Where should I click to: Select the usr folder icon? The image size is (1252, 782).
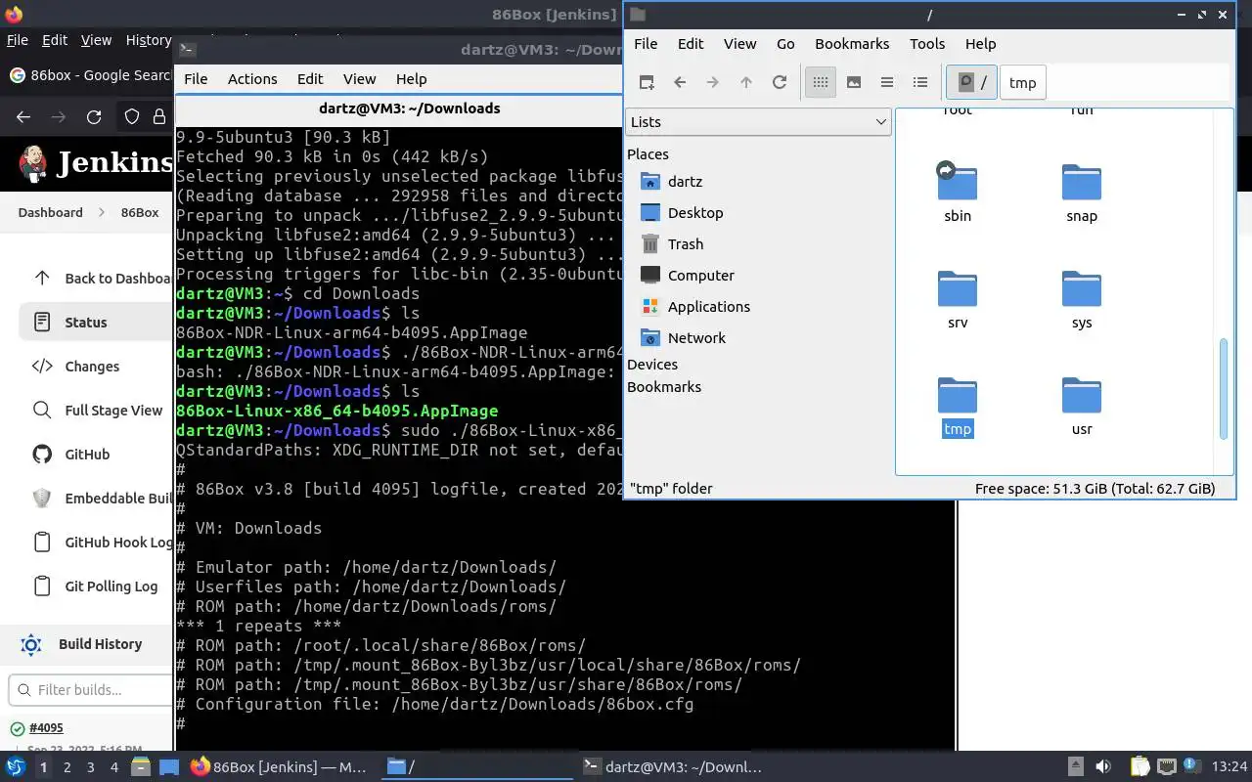tap(1082, 396)
